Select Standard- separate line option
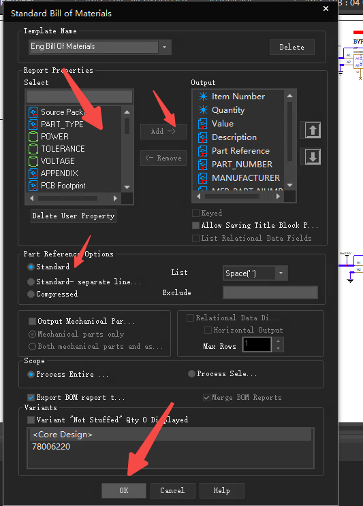The height and width of the screenshot is (506, 363). pos(31,282)
